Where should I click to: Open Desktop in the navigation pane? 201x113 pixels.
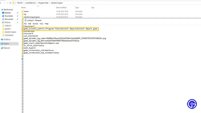(x=8, y=13)
